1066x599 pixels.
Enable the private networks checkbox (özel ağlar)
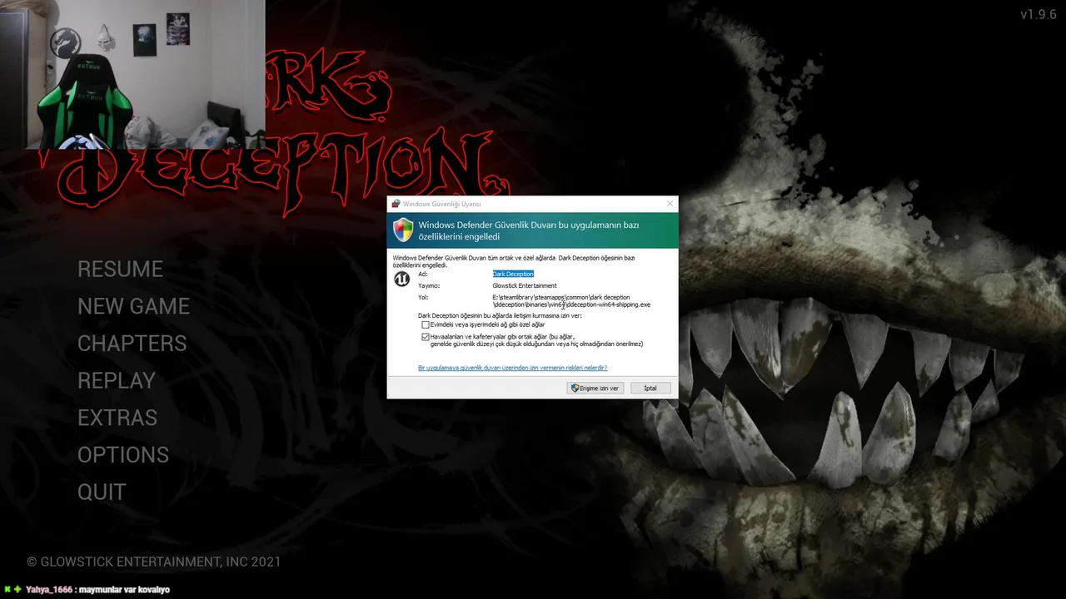(426, 325)
